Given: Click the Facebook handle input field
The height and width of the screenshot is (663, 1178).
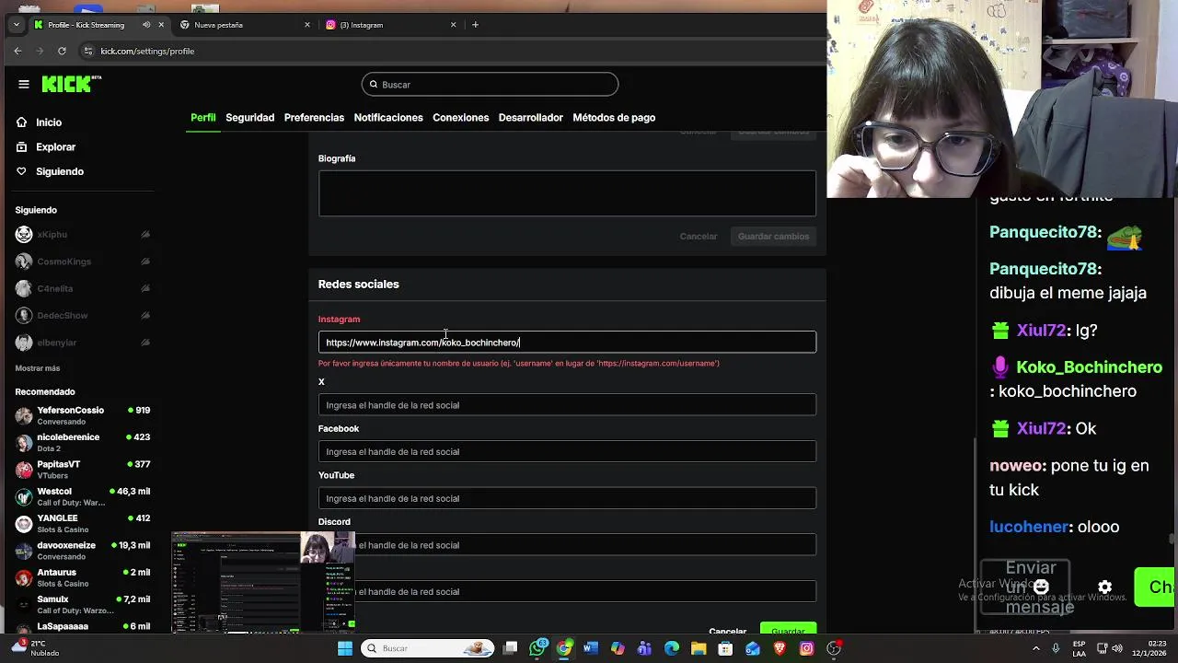Looking at the screenshot, I should coord(567,452).
